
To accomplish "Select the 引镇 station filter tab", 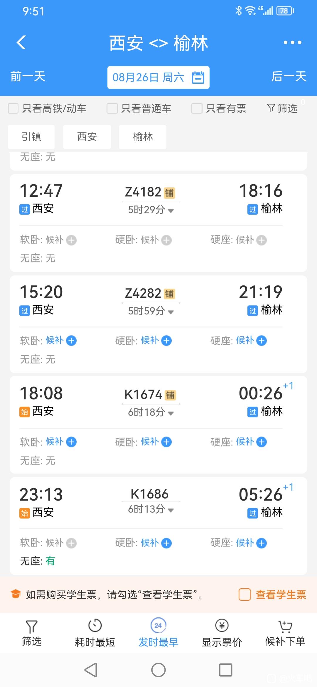I will 31,137.
